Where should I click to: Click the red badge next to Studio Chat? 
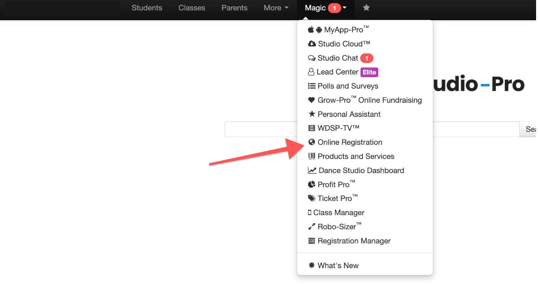367,58
